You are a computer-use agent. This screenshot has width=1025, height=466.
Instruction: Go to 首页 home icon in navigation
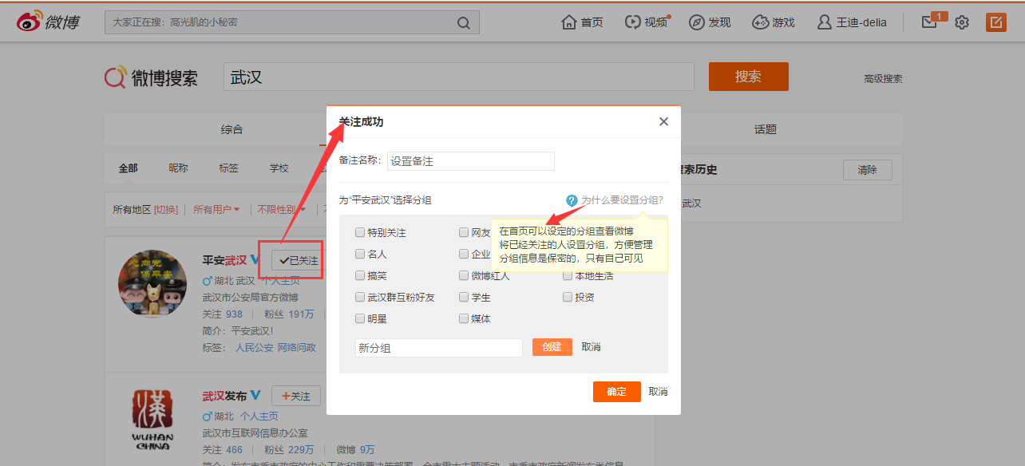[569, 22]
